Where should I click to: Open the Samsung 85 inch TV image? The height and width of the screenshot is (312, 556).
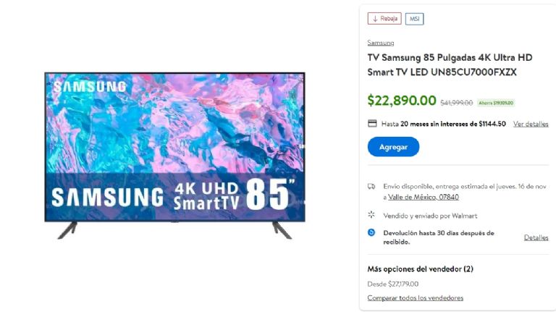coord(174,156)
